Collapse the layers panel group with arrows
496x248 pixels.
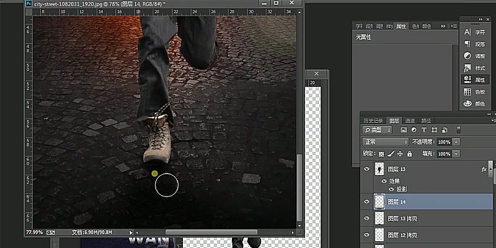489,114
